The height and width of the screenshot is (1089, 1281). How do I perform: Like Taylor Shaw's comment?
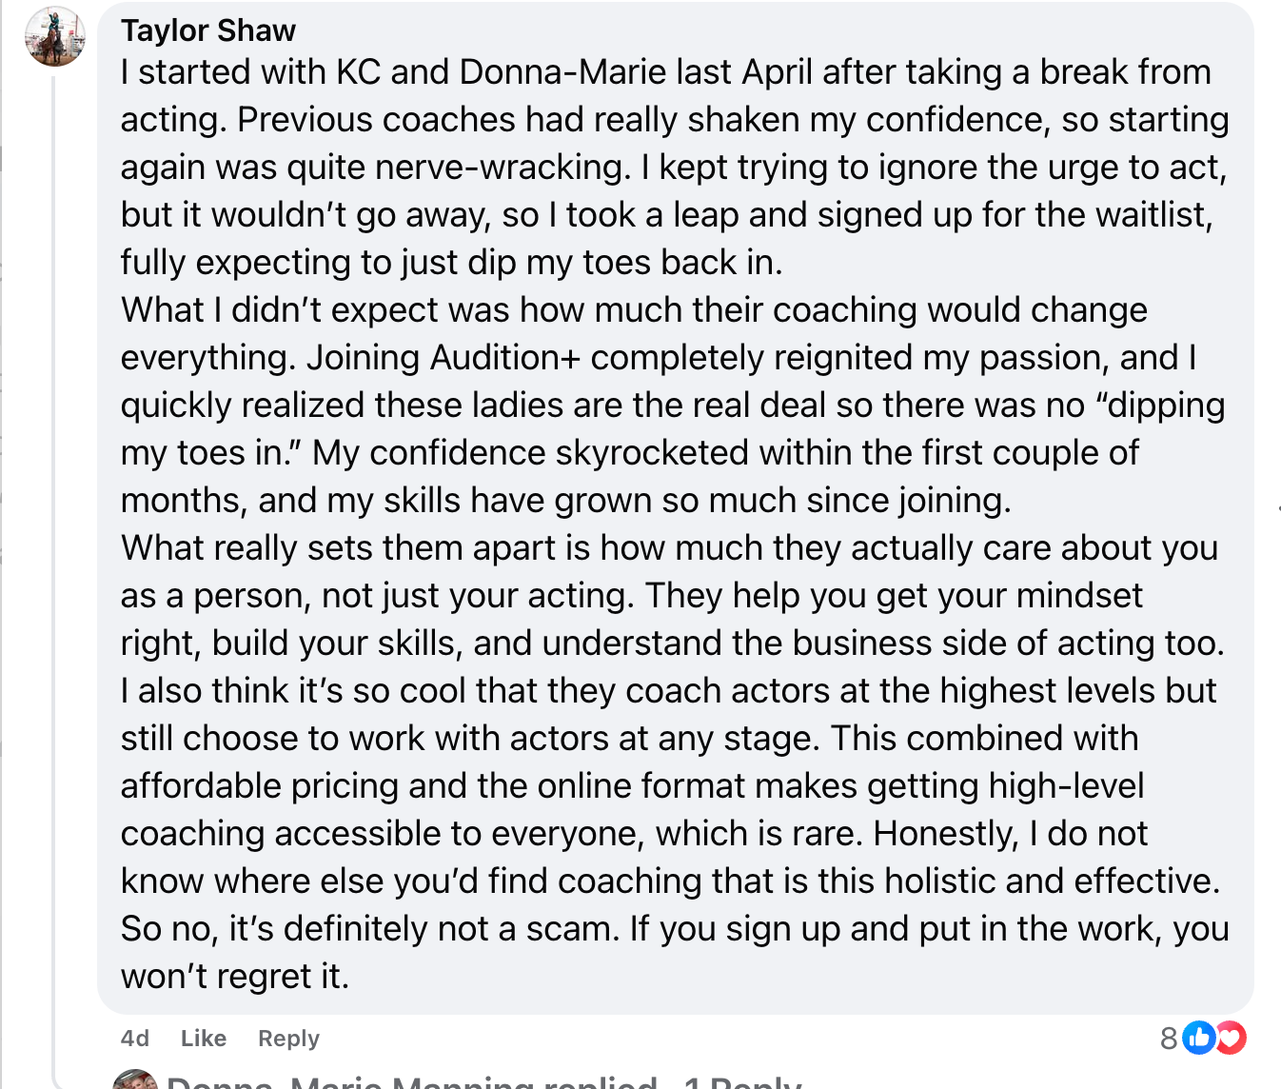tap(203, 1039)
